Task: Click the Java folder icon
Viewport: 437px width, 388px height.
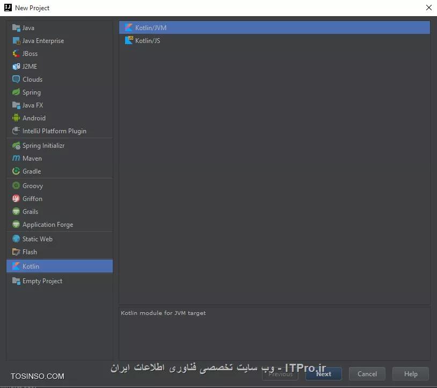Action: (x=16, y=28)
